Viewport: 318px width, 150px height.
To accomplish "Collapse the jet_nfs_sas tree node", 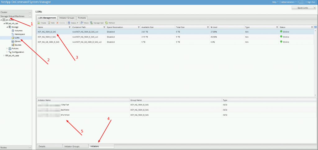I will pyautogui.click(x=4, y=24).
